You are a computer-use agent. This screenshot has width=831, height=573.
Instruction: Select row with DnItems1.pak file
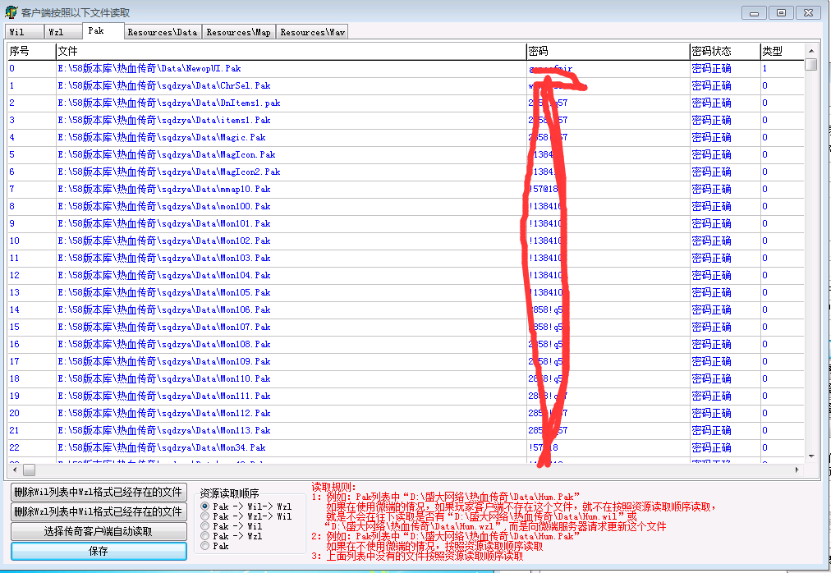[x=406, y=103]
